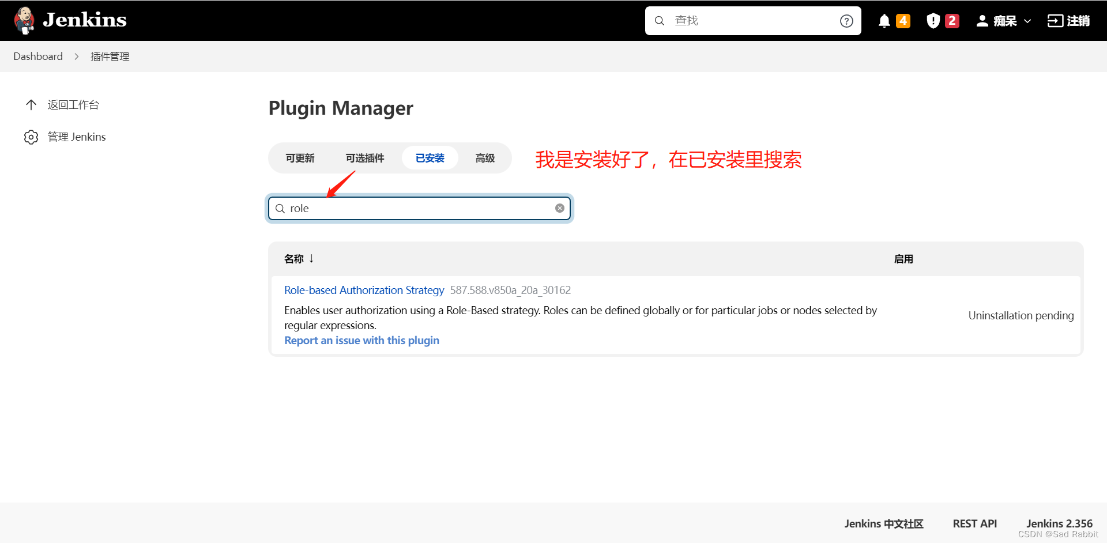The width and height of the screenshot is (1107, 543).
Task: Clear the plugin search with the X button
Action: 559,208
